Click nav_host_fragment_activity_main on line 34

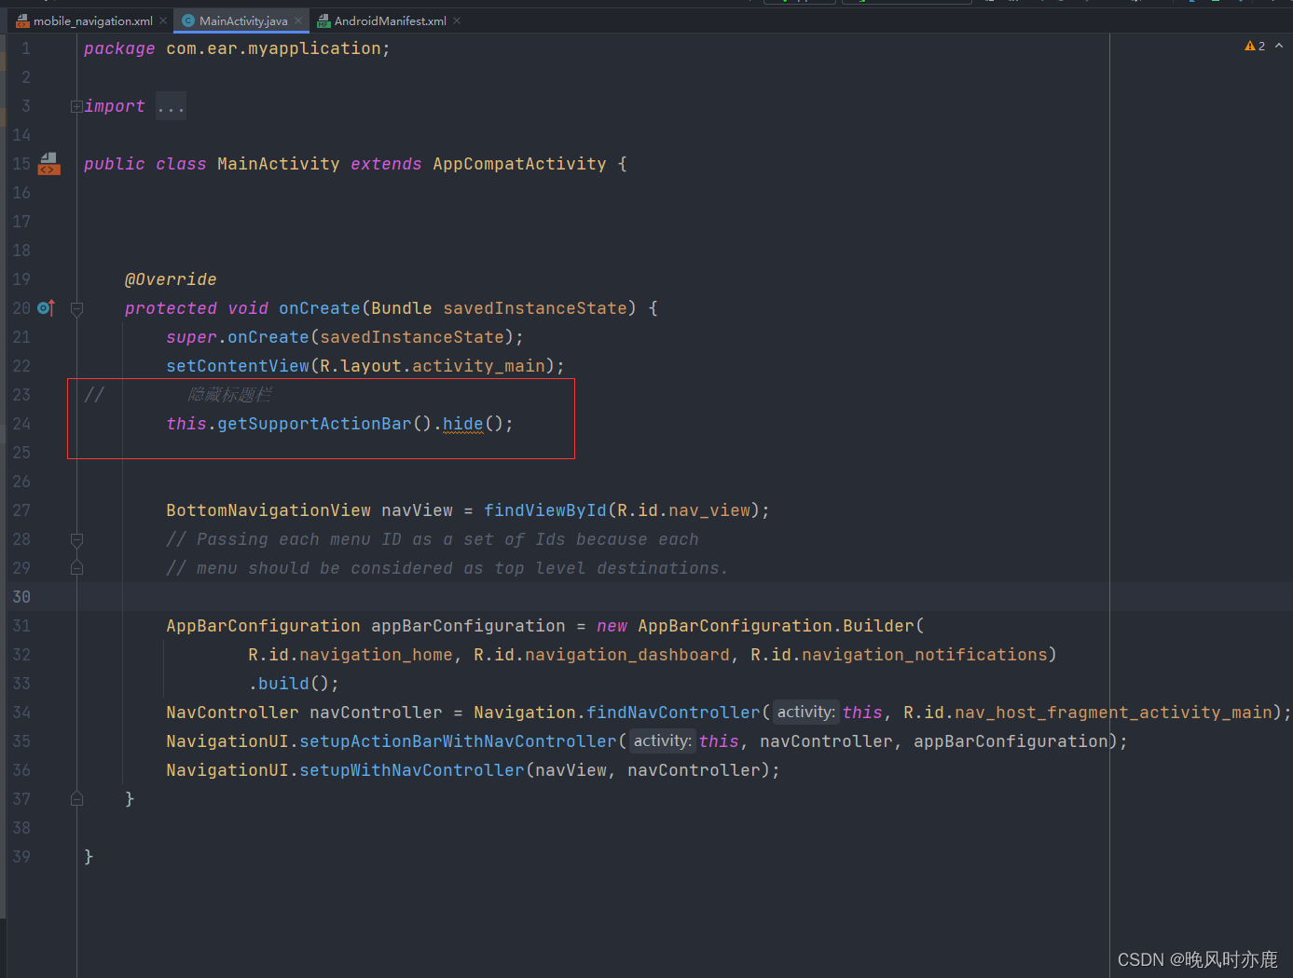tap(1114, 713)
